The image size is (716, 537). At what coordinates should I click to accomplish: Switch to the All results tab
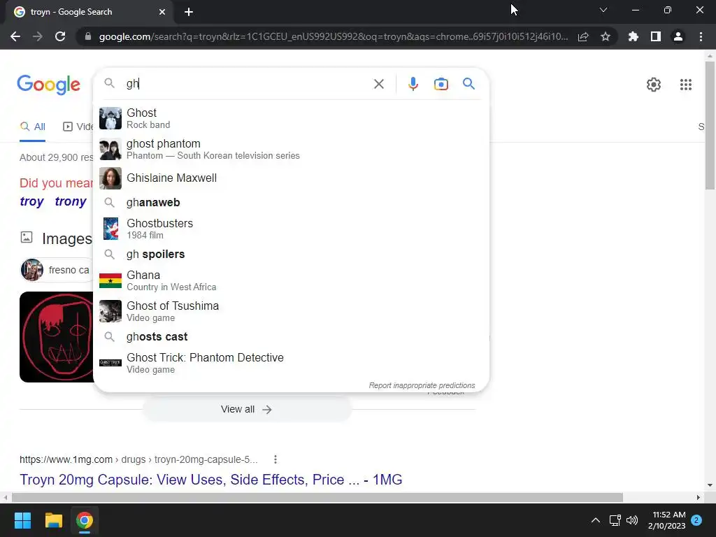[32, 127]
